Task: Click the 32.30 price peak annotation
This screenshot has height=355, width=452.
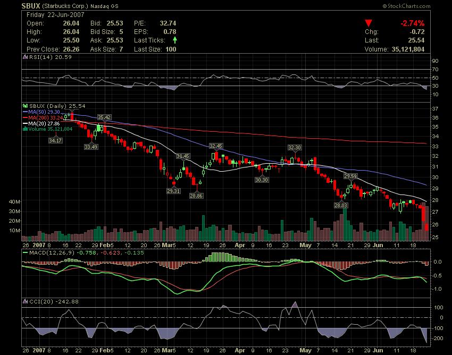Action: pos(295,148)
